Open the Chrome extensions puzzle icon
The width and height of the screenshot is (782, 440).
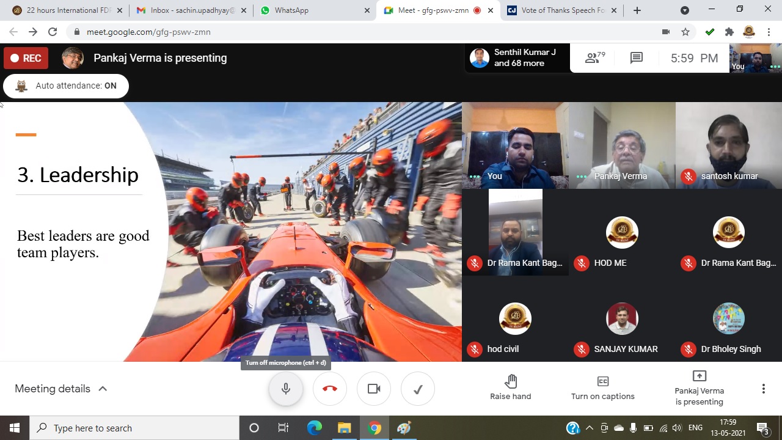pos(729,32)
